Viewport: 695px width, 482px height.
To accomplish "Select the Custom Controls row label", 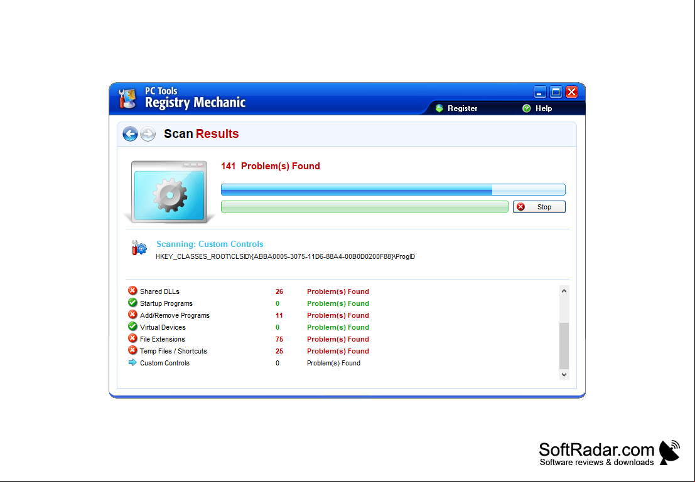I will [x=164, y=364].
